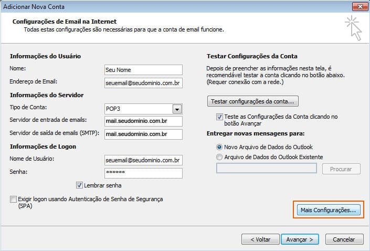The height and width of the screenshot is (251, 370).
Task: Focus the Nome input field
Action: tap(143, 70)
